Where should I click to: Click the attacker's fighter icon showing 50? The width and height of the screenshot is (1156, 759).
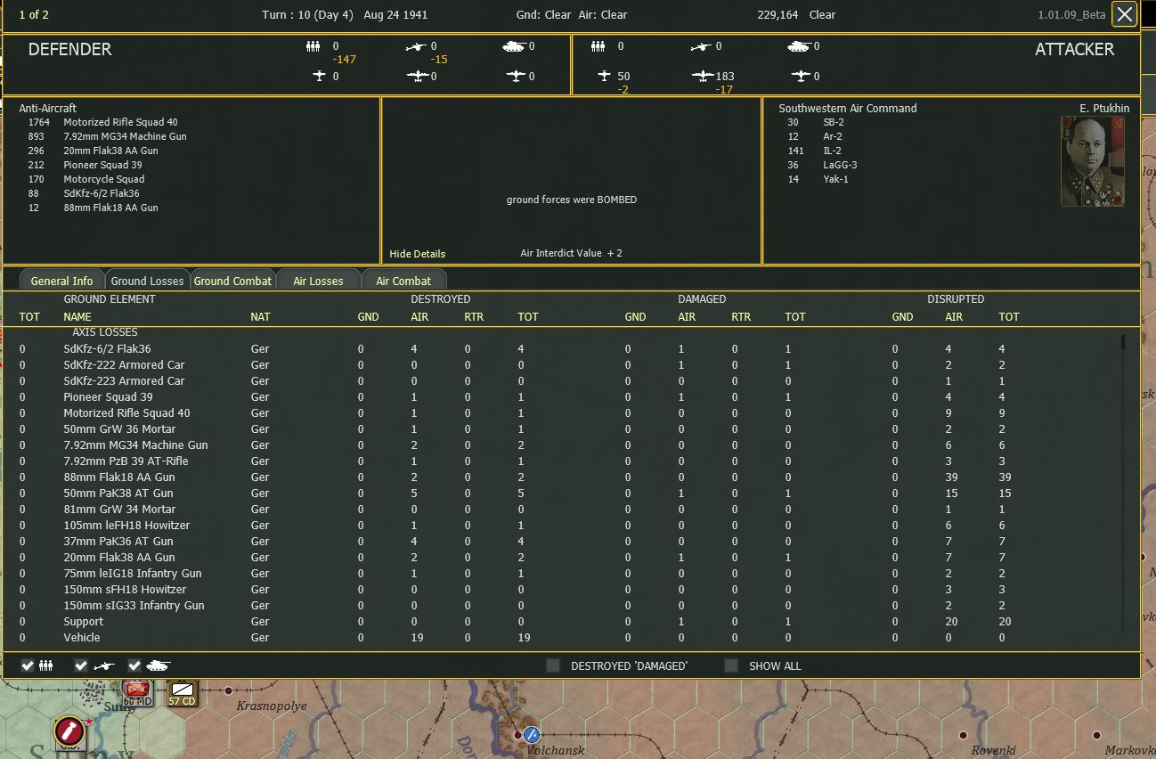pos(606,77)
